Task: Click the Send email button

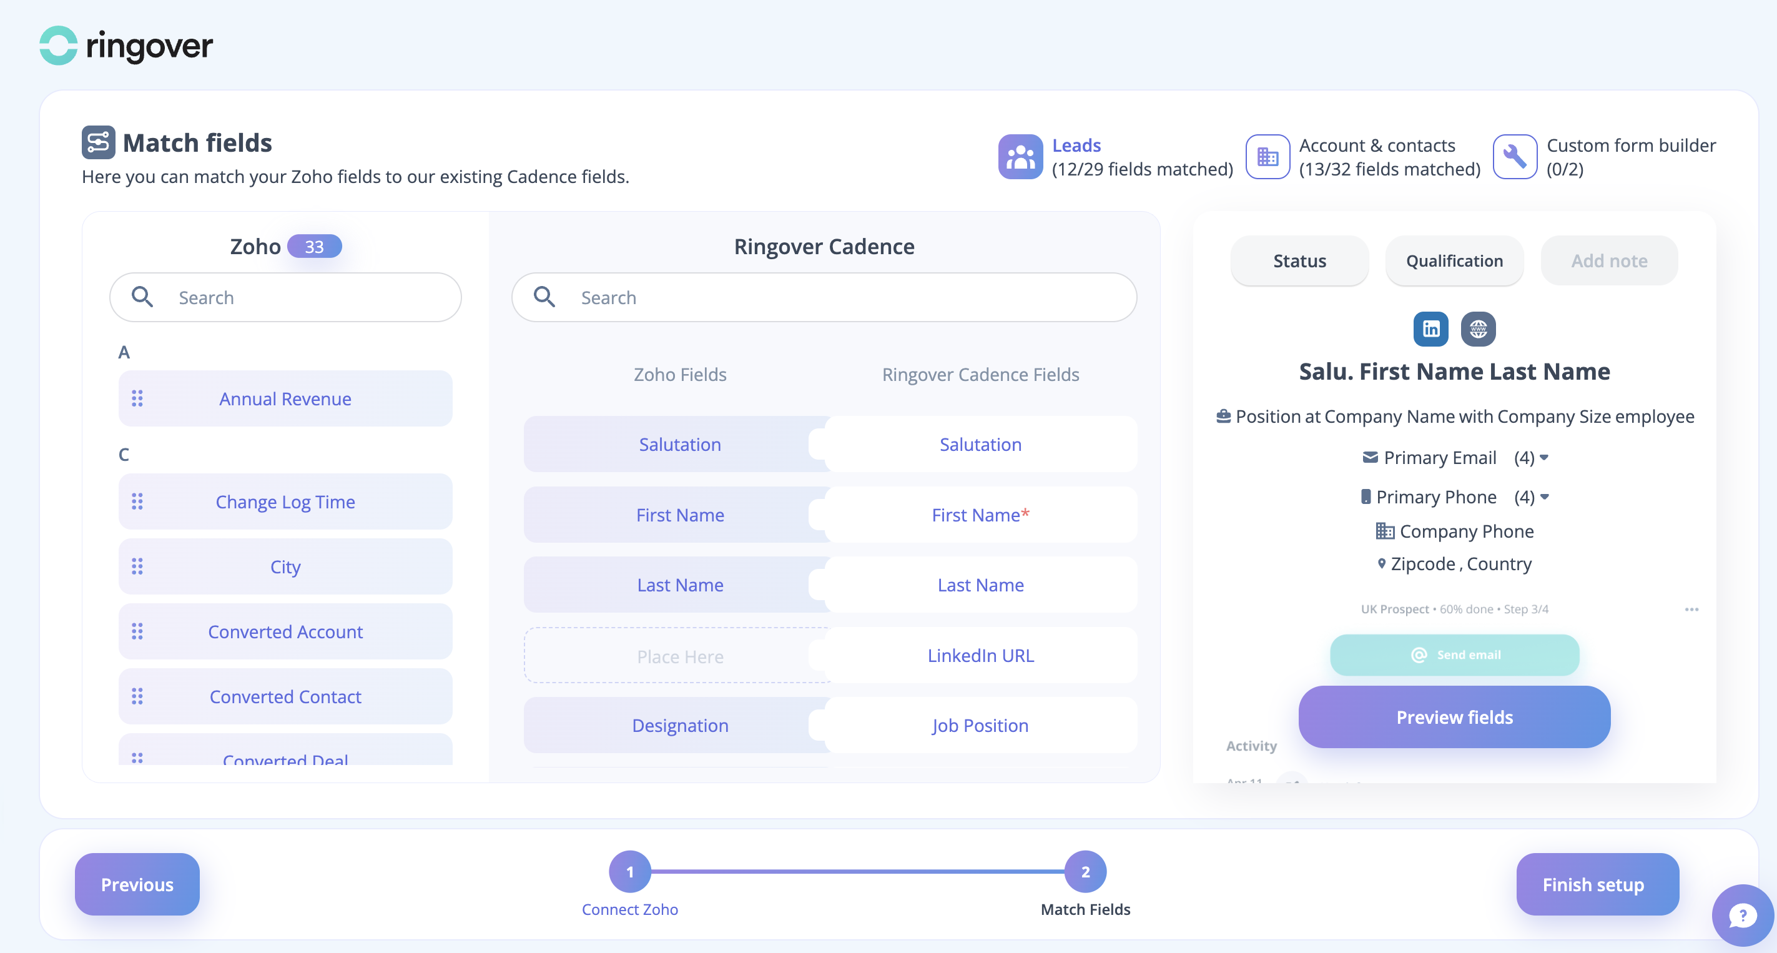Action: tap(1454, 654)
